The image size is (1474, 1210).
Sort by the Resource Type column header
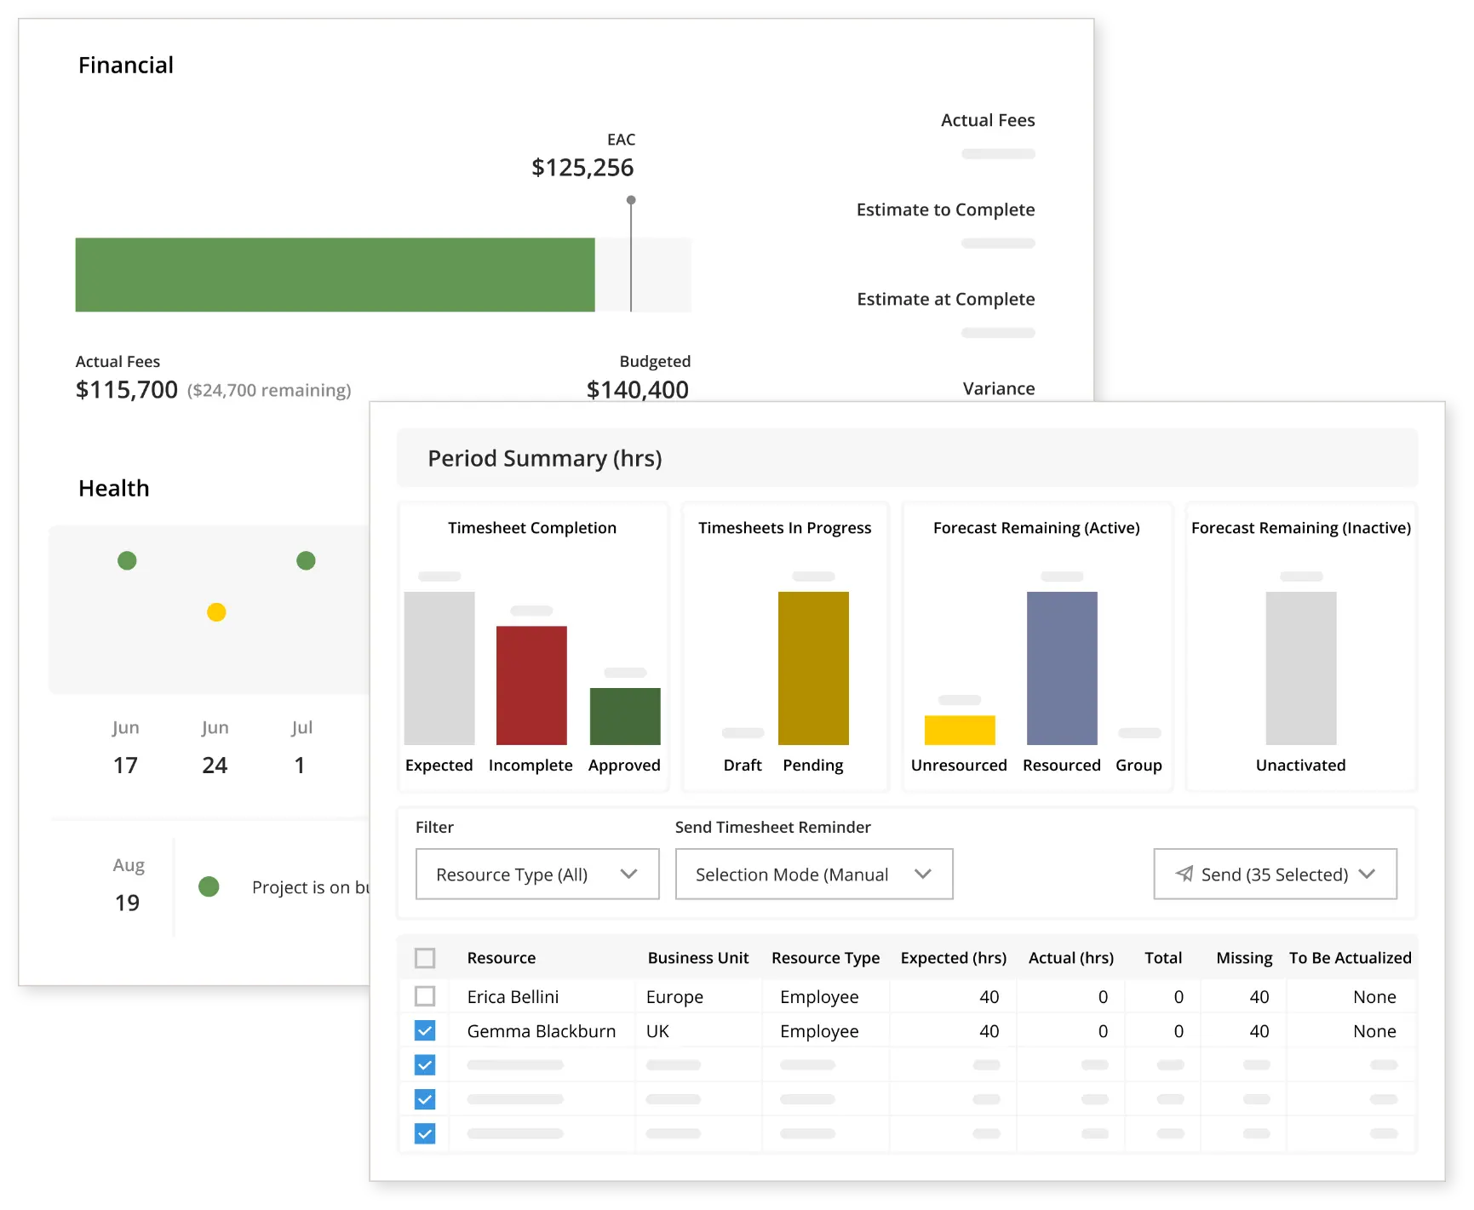point(825,958)
